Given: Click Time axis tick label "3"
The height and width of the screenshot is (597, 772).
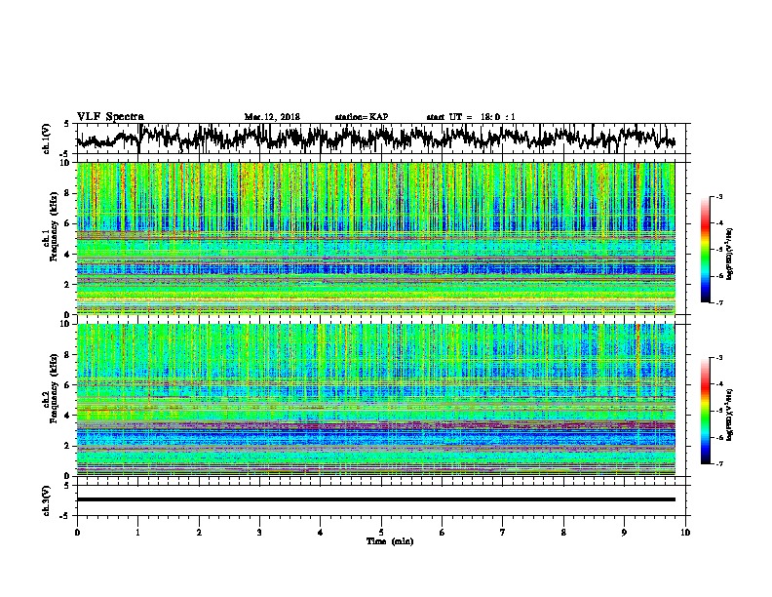Looking at the screenshot, I should [x=259, y=533].
